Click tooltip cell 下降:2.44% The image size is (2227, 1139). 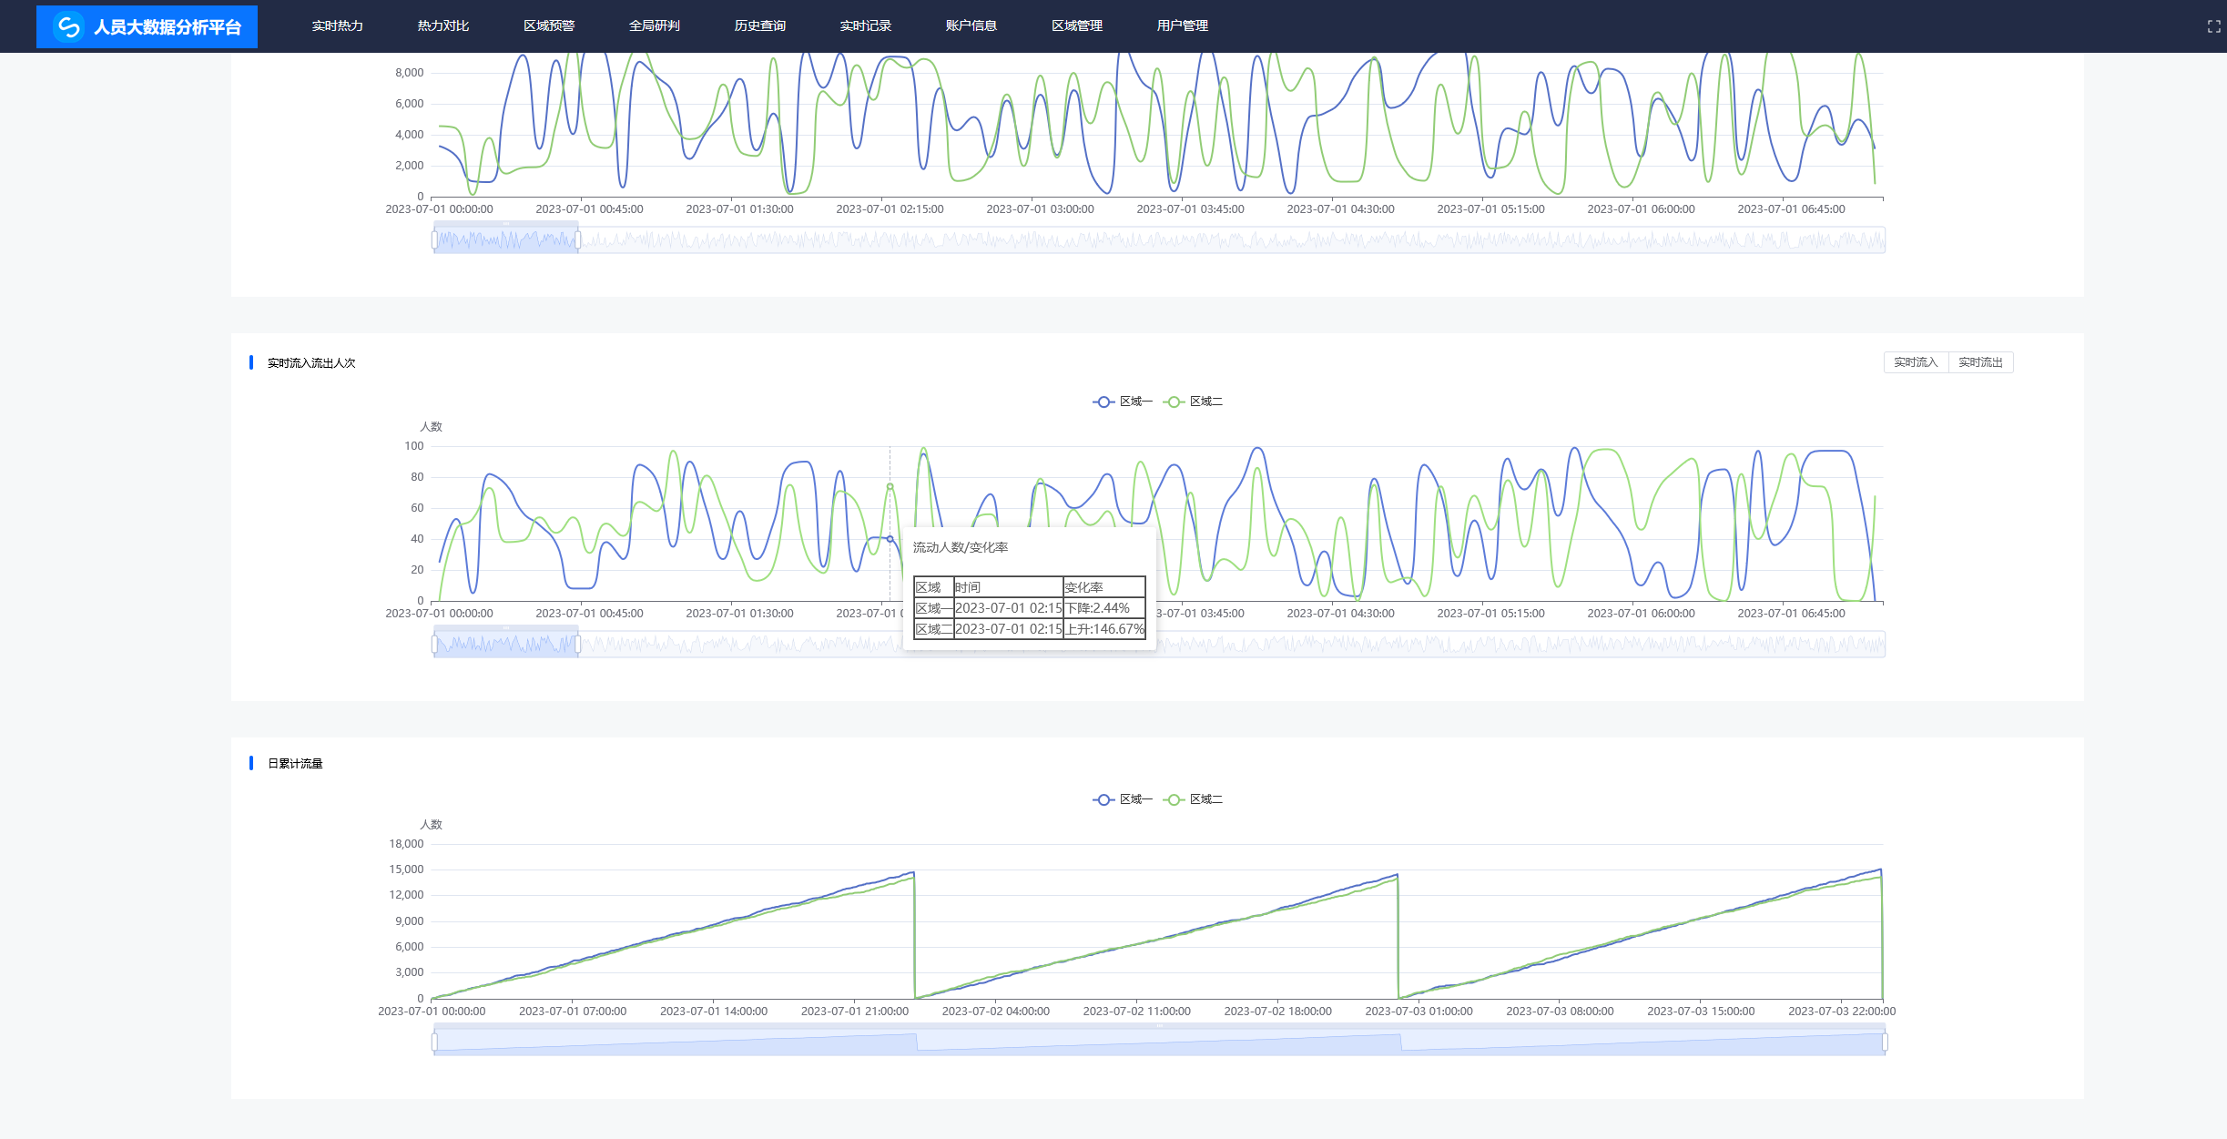1103,608
